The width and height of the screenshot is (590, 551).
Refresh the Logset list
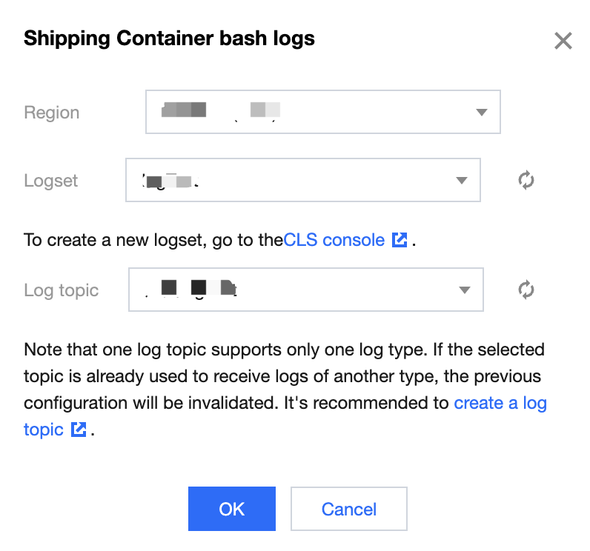tap(526, 180)
